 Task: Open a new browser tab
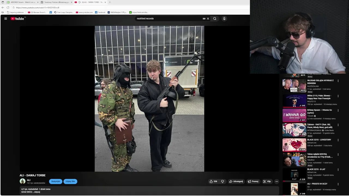click(x=110, y=2)
